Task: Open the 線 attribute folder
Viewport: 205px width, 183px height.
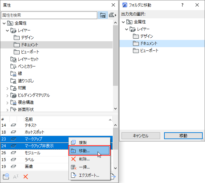Action: [x=20, y=73]
